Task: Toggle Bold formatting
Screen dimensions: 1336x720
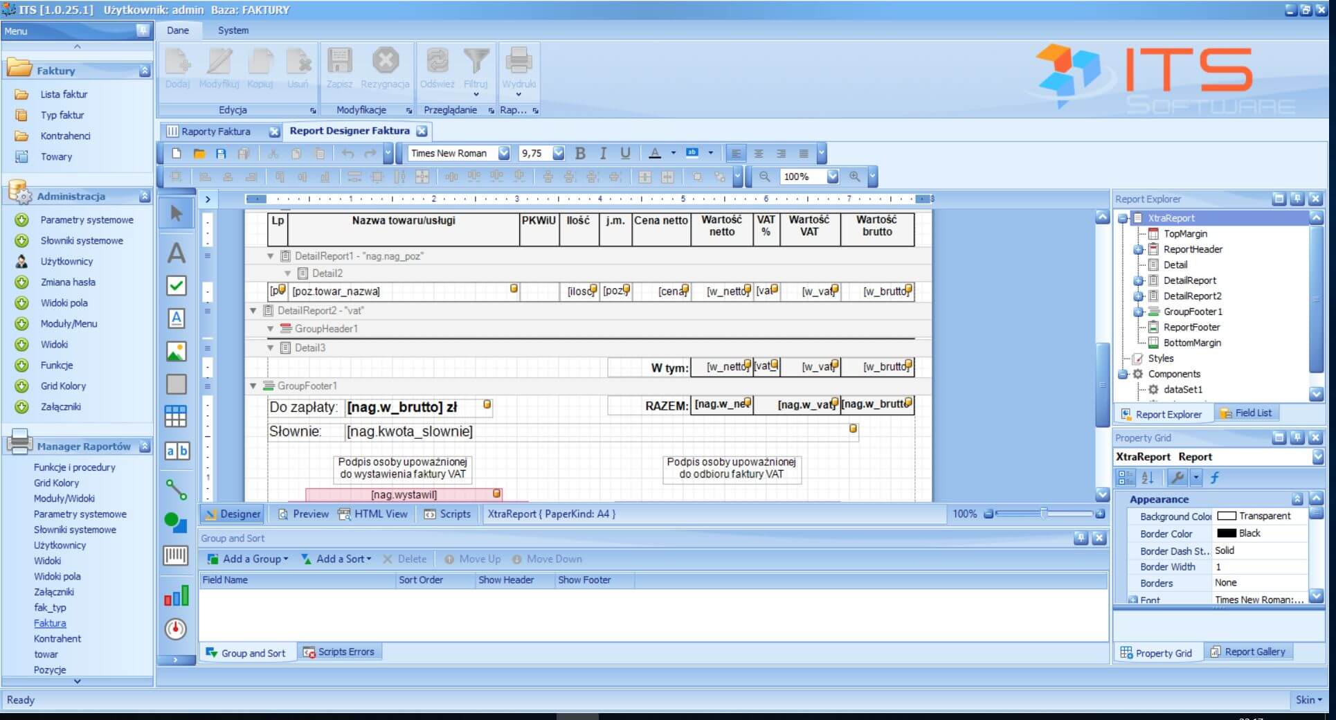Action: point(580,154)
